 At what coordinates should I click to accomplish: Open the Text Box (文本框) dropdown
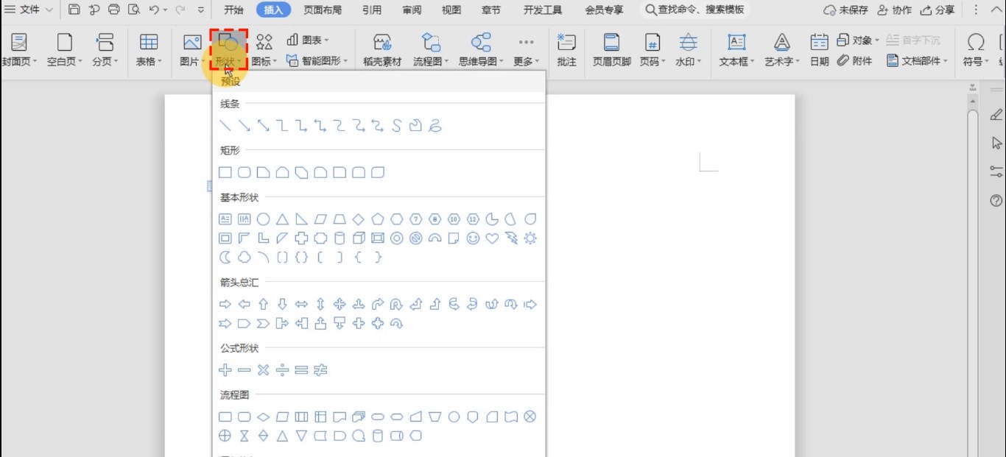(736, 62)
